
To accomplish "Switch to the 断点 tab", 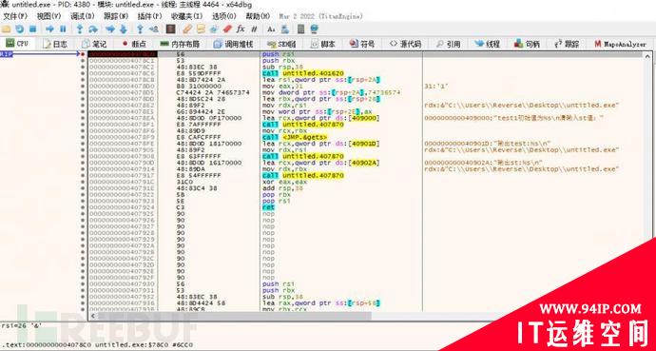I will click(134, 44).
